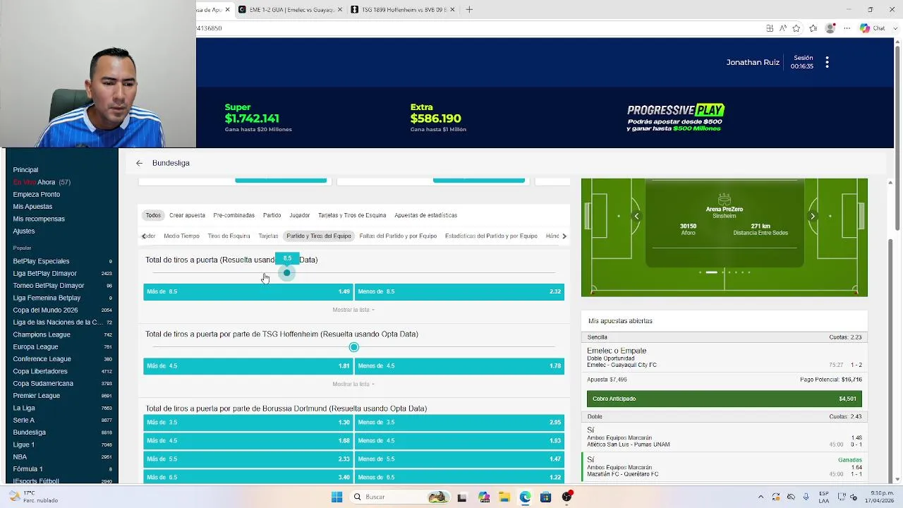
Task: Cash out with Cobro Anticipado button
Action: point(724,399)
